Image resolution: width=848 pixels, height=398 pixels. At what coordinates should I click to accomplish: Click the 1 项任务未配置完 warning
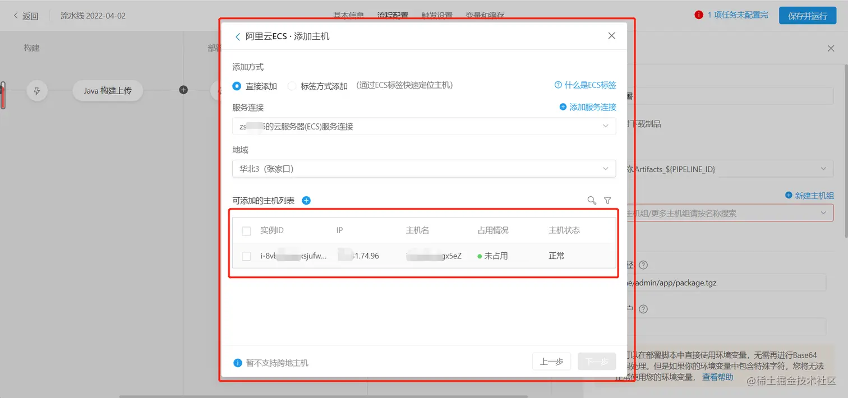coord(731,15)
